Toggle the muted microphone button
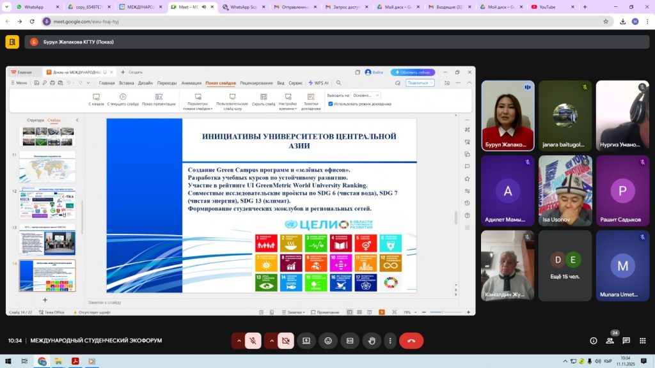The width and height of the screenshot is (655, 368). (x=253, y=341)
